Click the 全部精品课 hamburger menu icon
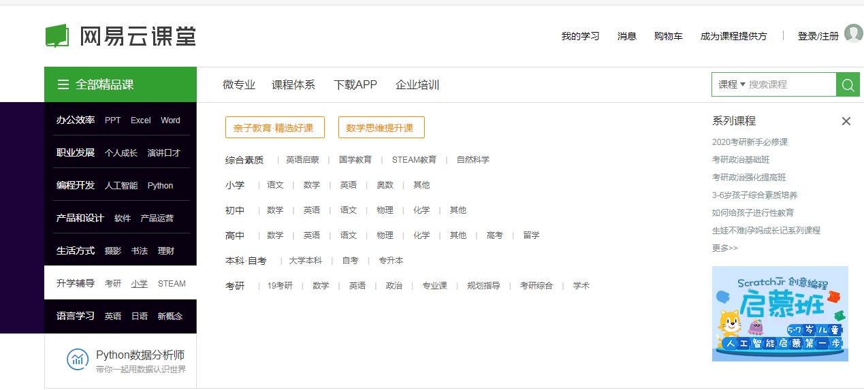Image resolution: width=864 pixels, height=390 pixels. click(63, 84)
